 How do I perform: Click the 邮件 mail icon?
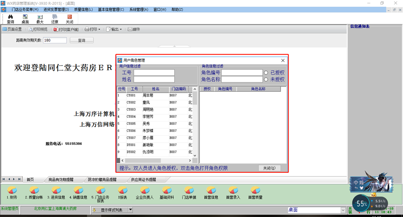click(134, 29)
